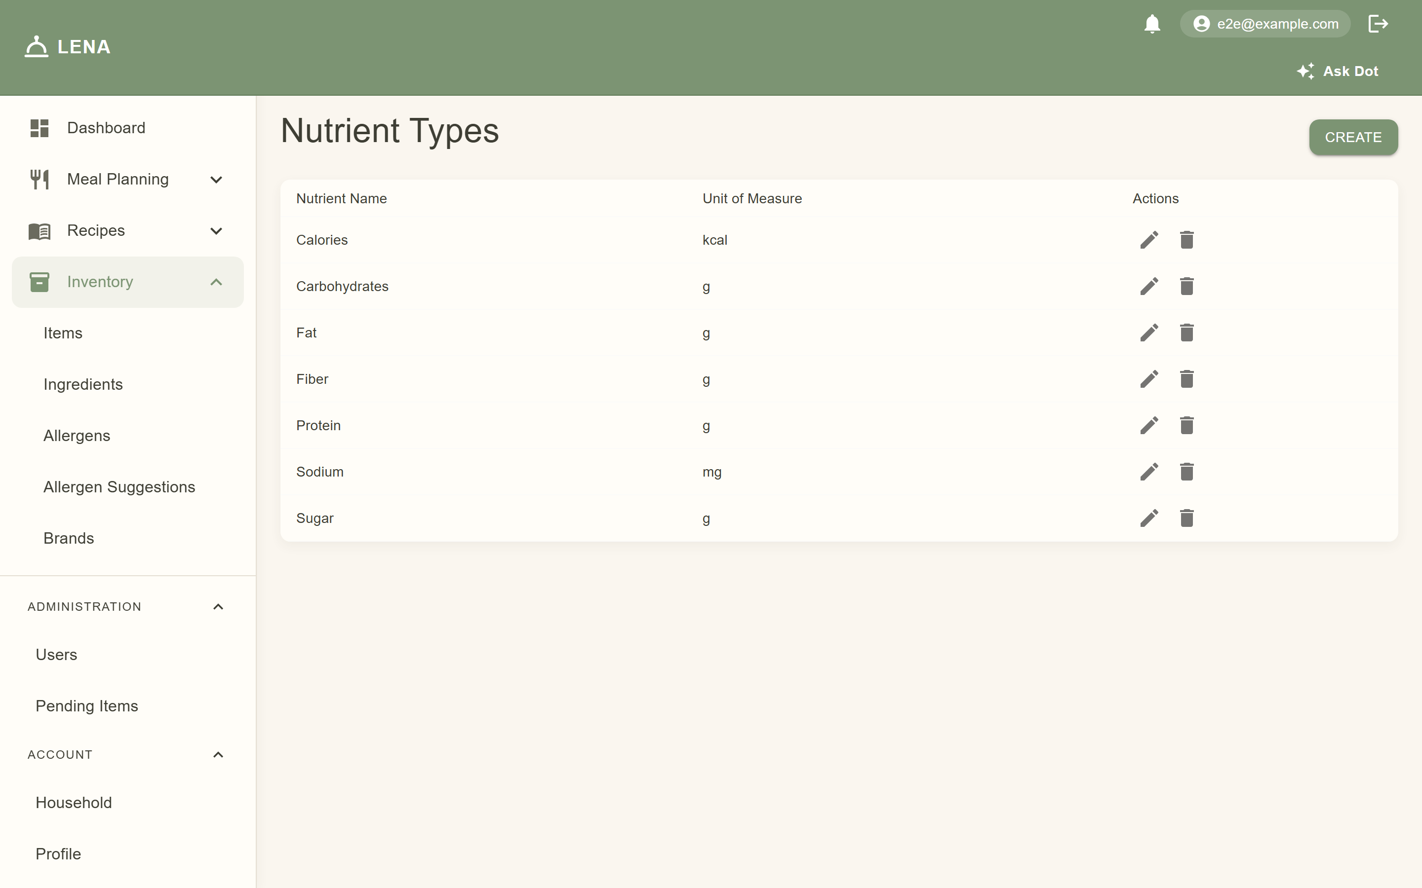
Task: Delete the Sugar nutrient
Action: click(1186, 518)
